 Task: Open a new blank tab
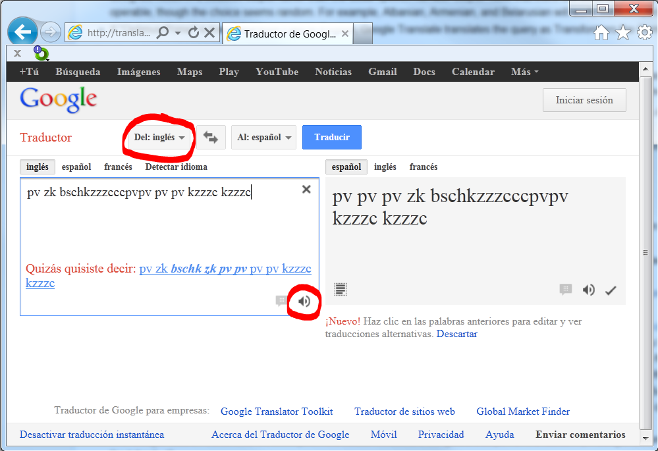363,34
